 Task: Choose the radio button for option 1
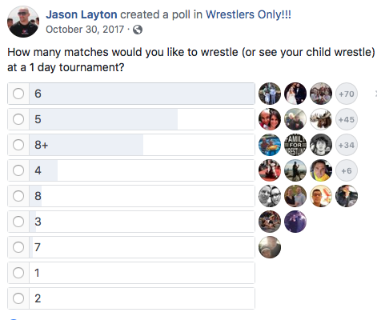coord(18,273)
